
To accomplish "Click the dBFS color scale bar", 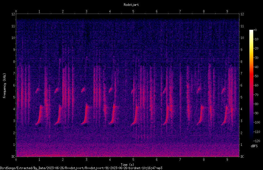I will 251,85.
